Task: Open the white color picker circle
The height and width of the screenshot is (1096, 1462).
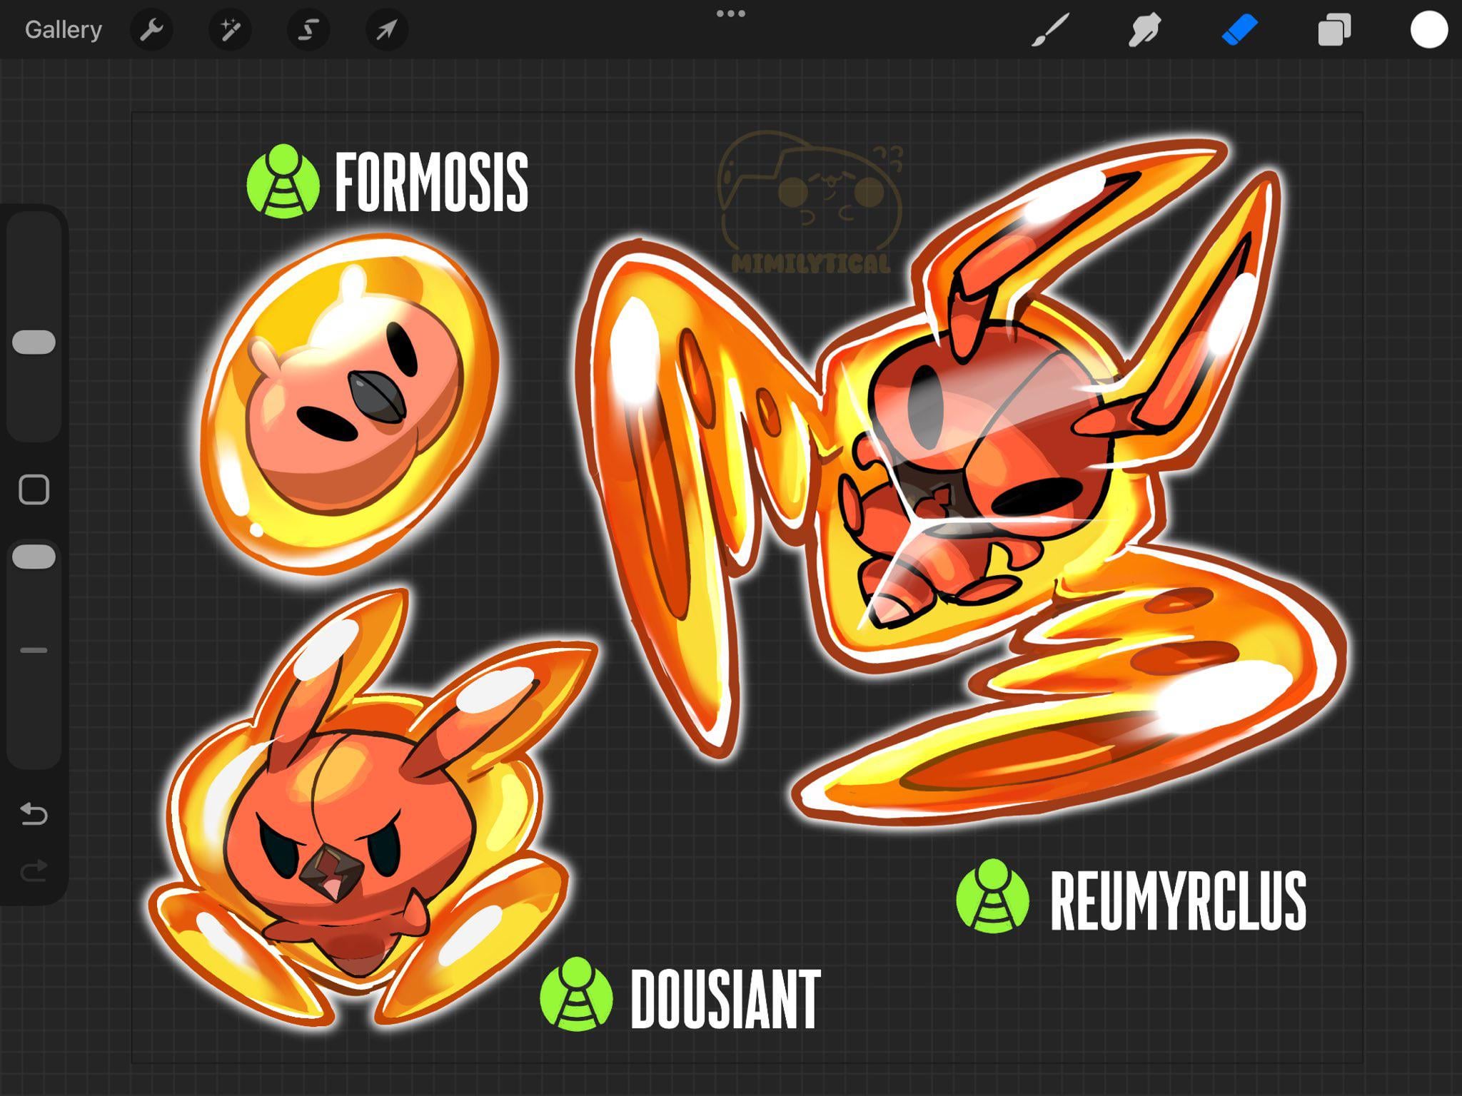Action: (x=1428, y=31)
